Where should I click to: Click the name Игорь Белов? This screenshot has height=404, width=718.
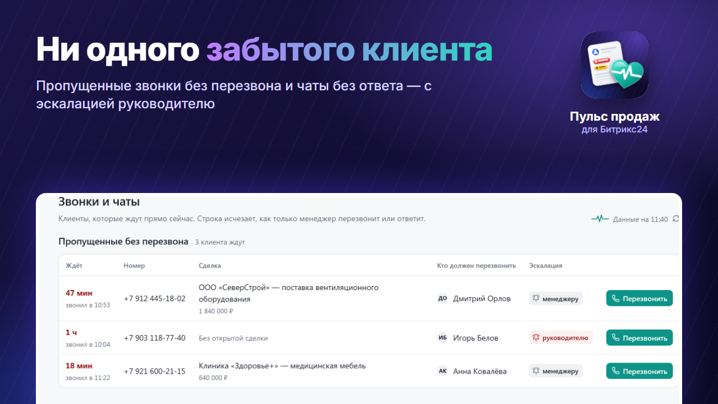pyautogui.click(x=476, y=338)
